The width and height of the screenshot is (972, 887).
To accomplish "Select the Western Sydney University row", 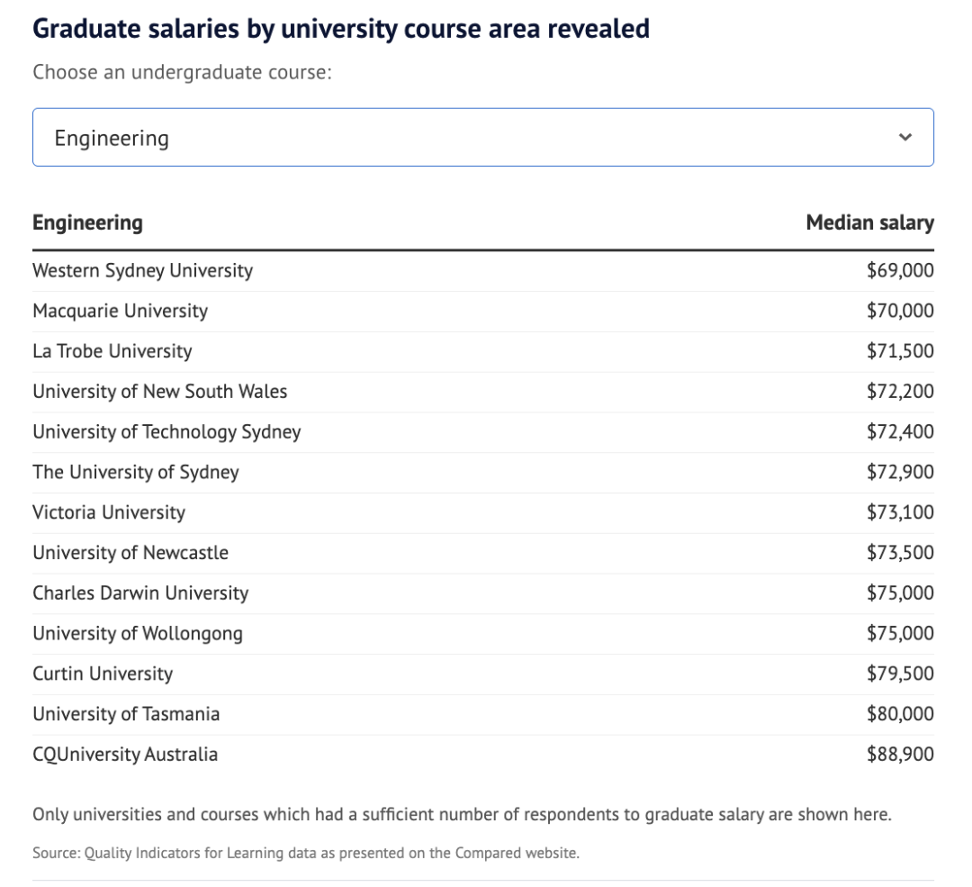I will coord(142,270).
